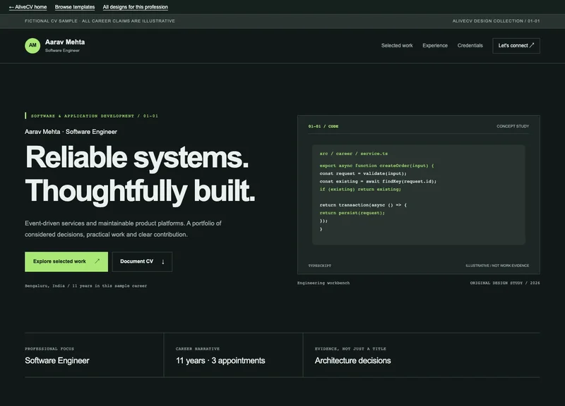The height and width of the screenshot is (406, 565).
Task: Click 'ALIVECV DESIGN COLLECTION / 01-01' banner text
Action: click(x=496, y=21)
